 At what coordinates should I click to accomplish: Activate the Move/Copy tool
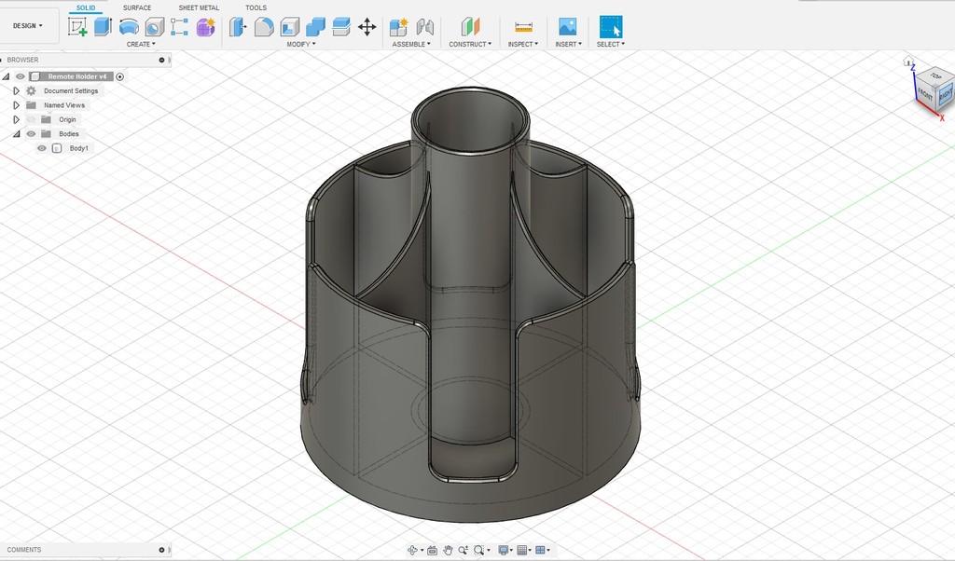point(365,26)
